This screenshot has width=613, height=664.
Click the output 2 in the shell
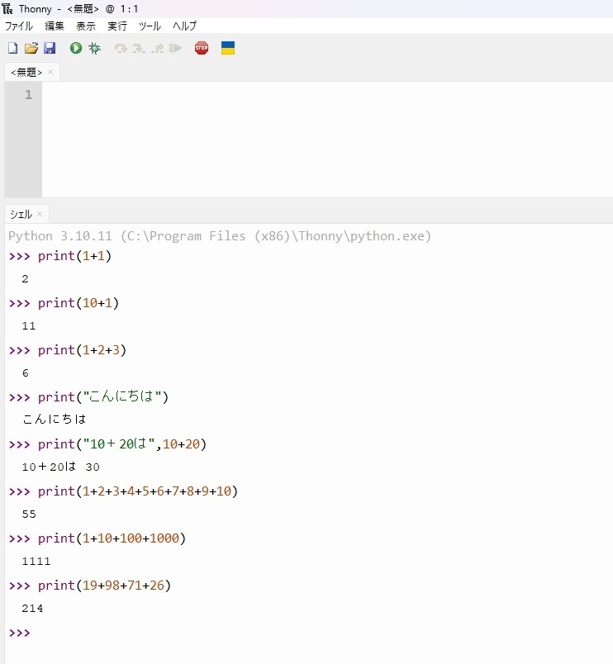coord(25,279)
